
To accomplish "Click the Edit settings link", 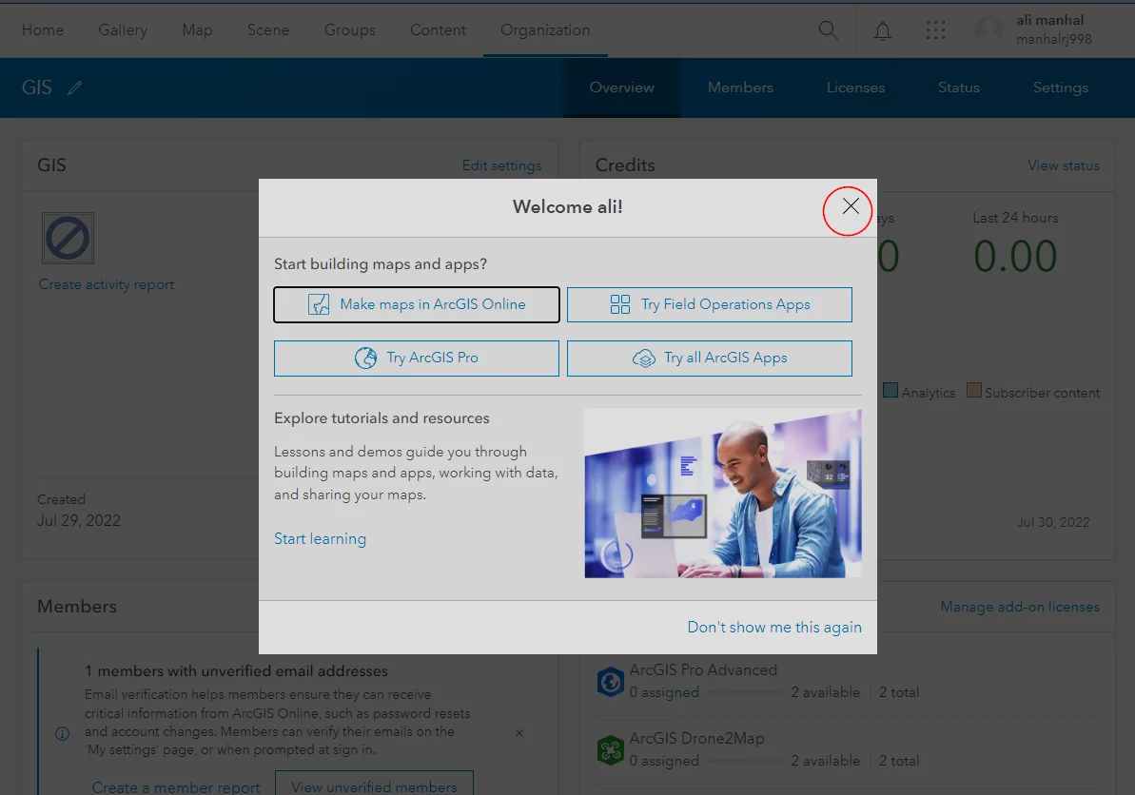I will (x=501, y=165).
